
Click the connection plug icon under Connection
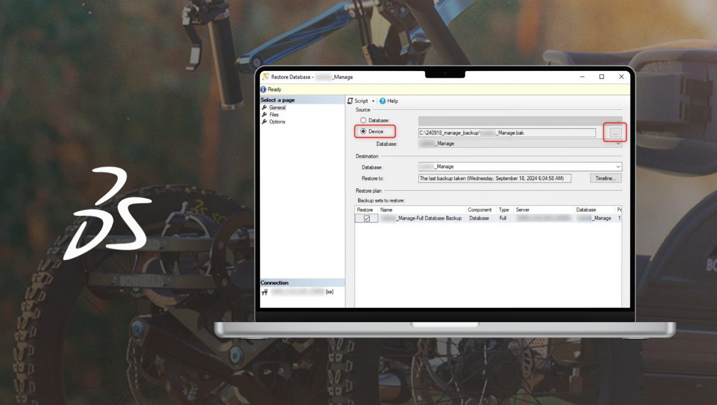tap(265, 292)
